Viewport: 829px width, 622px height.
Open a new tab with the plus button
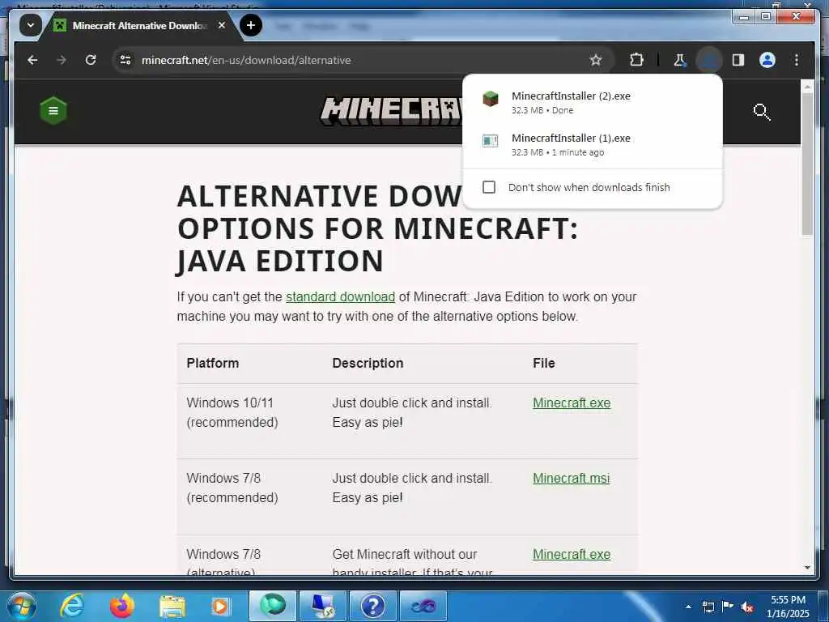point(251,25)
